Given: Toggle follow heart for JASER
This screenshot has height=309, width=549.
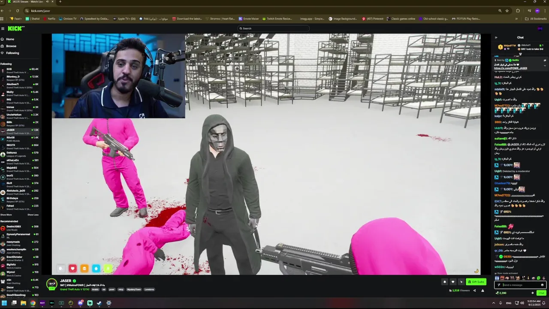Looking at the screenshot, I should (452, 282).
